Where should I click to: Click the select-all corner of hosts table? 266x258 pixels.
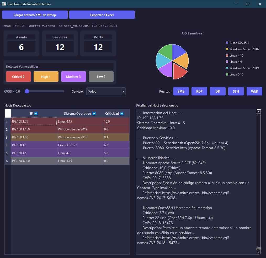tap(8, 113)
